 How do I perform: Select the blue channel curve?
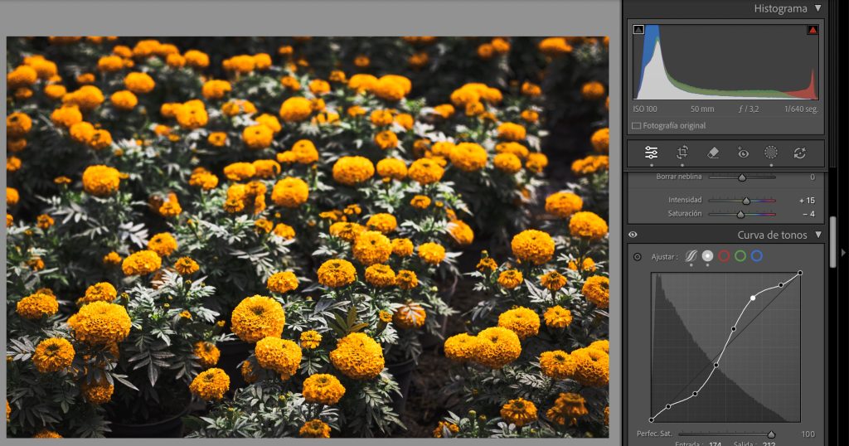point(756,256)
